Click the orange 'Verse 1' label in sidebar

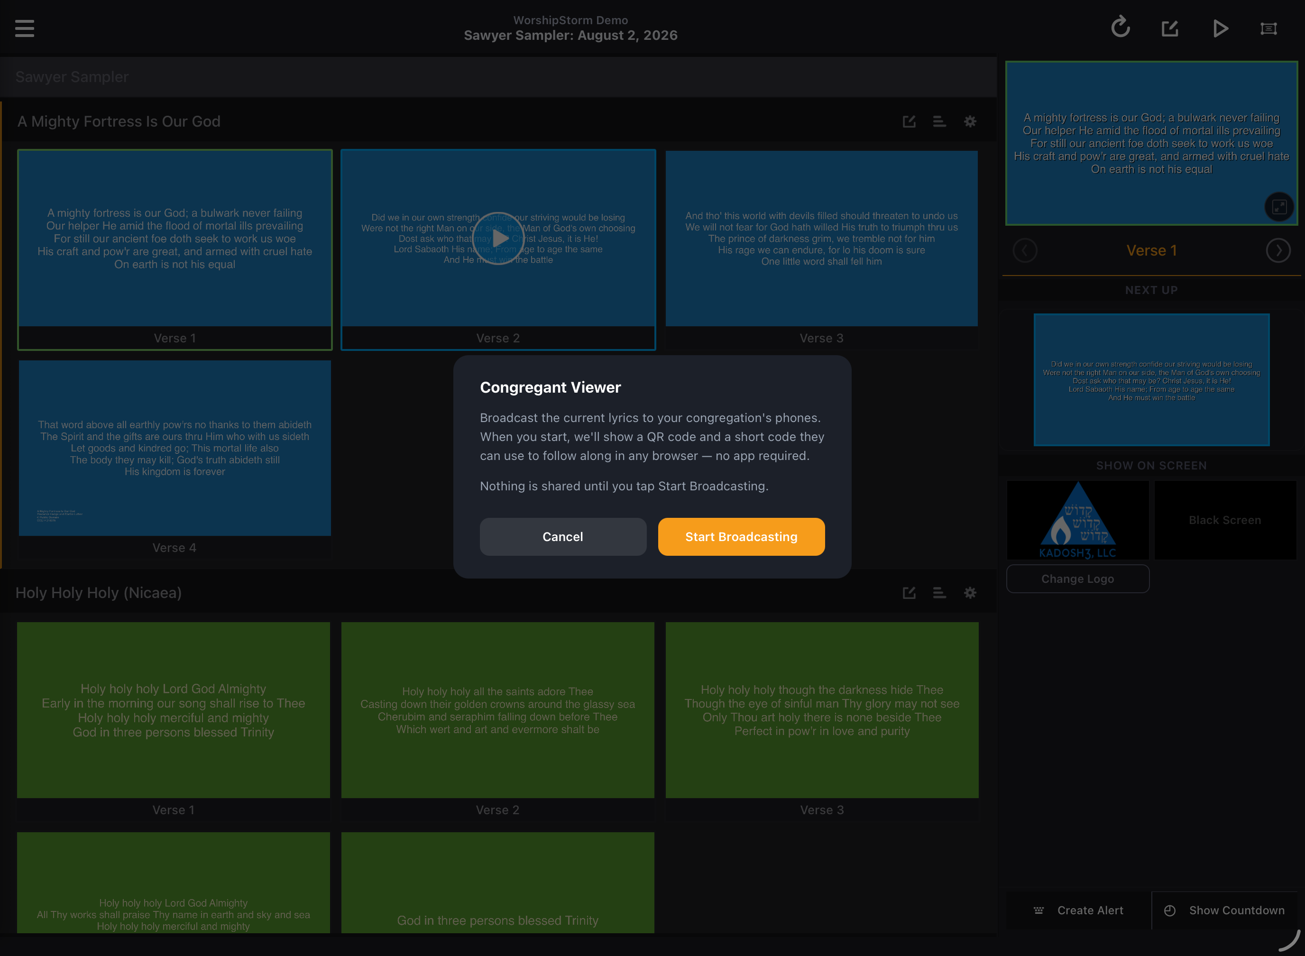pyautogui.click(x=1151, y=250)
